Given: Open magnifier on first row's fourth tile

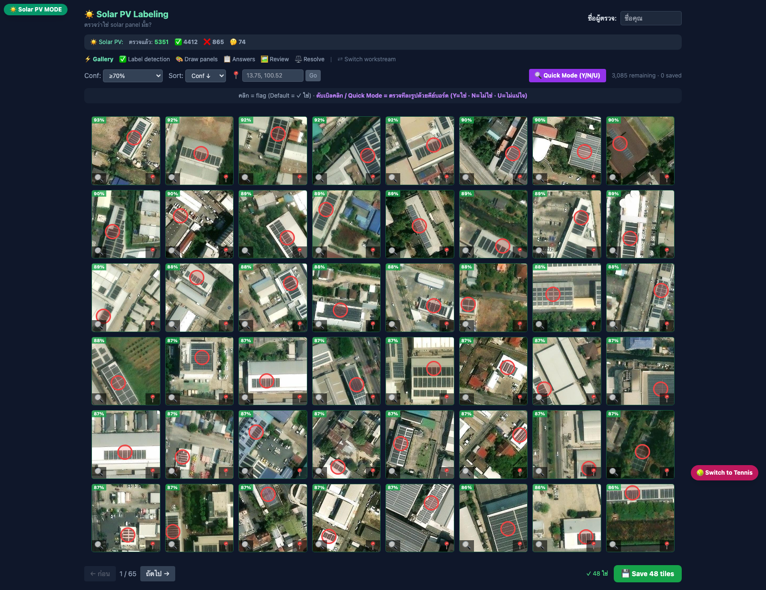Looking at the screenshot, I should click(x=319, y=178).
